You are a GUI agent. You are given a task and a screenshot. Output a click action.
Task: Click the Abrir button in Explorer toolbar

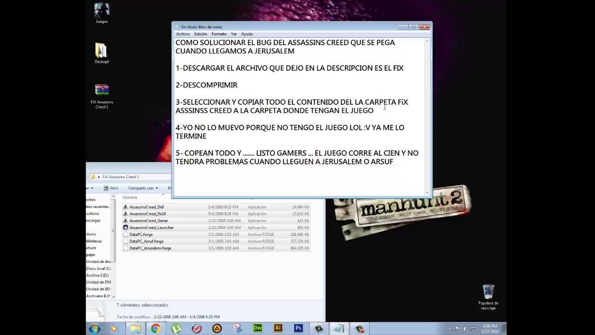coord(111,188)
